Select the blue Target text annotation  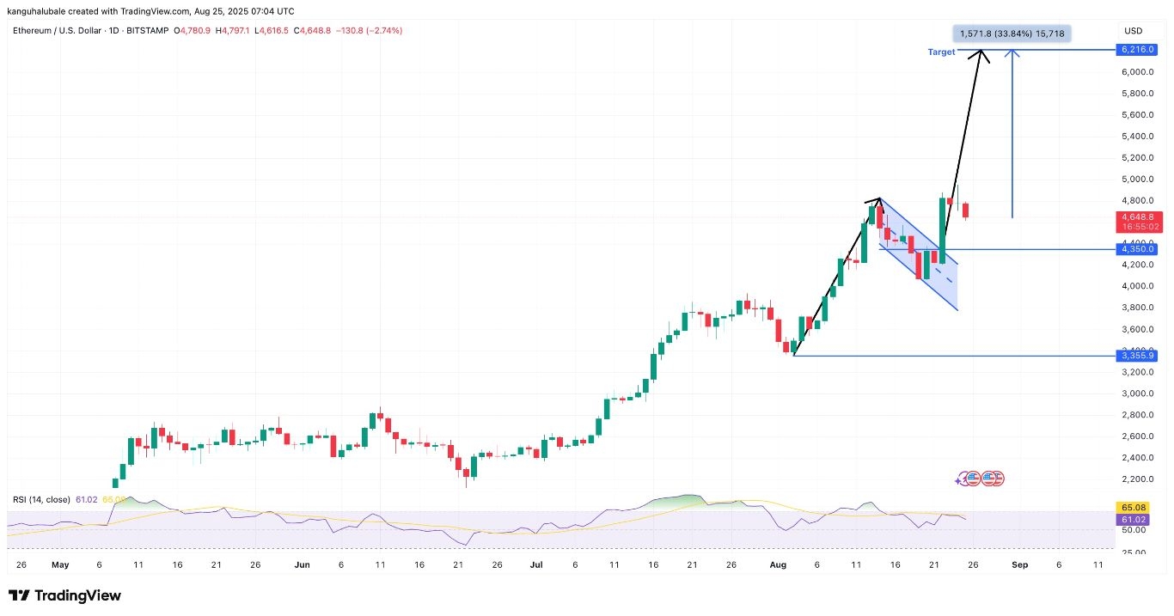coord(940,52)
